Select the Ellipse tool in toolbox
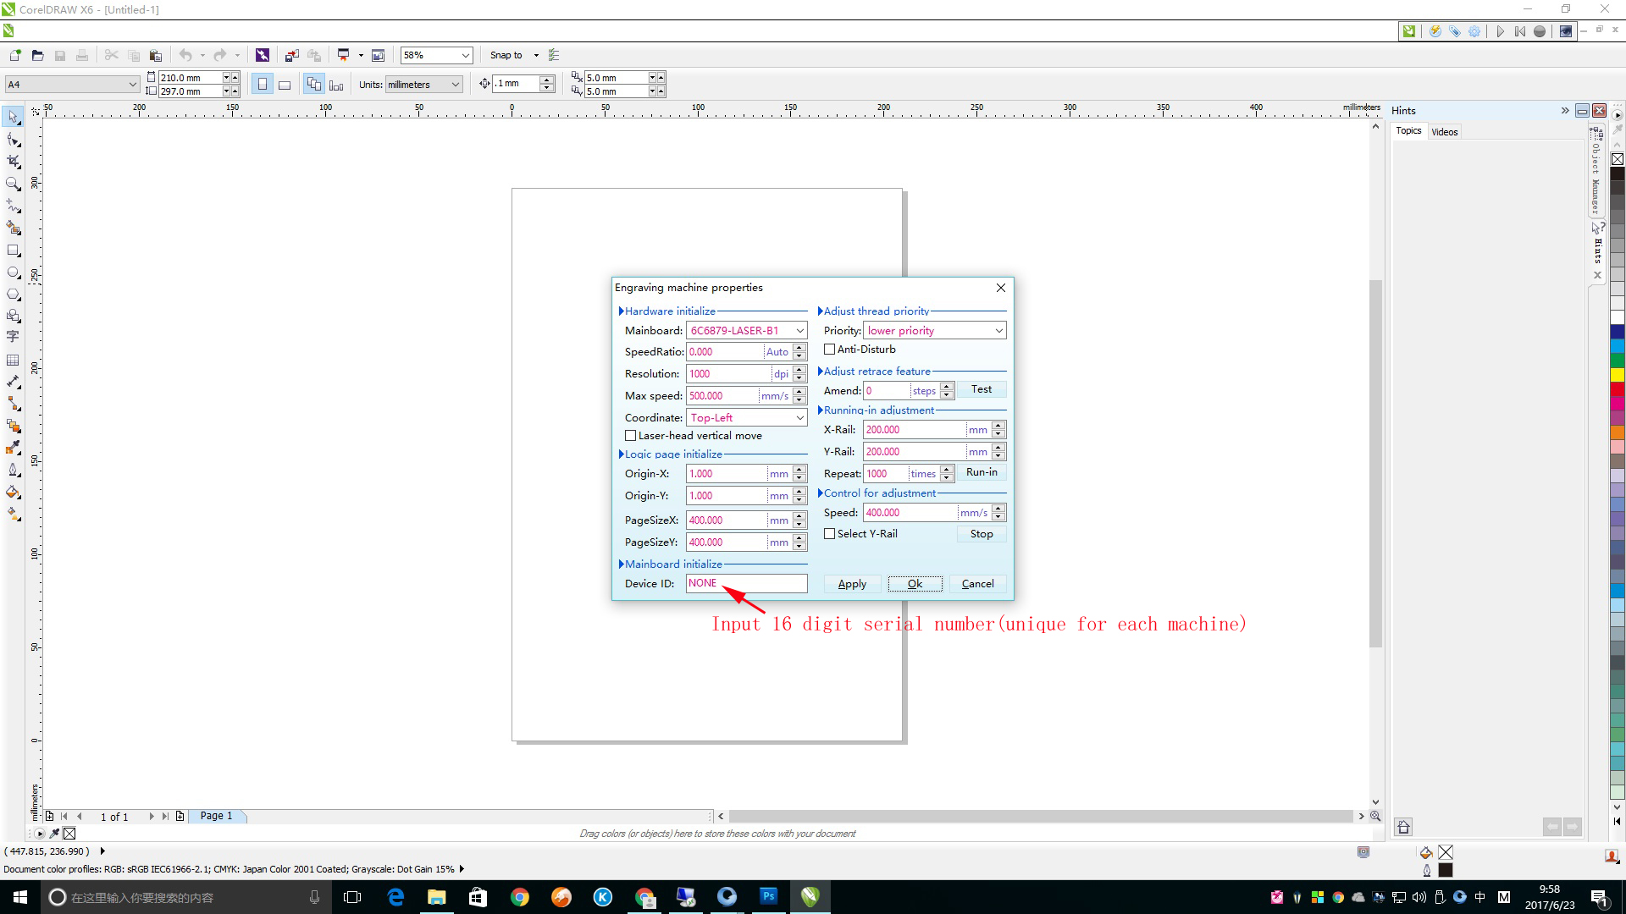Screen dimensions: 1626x914 (14, 273)
